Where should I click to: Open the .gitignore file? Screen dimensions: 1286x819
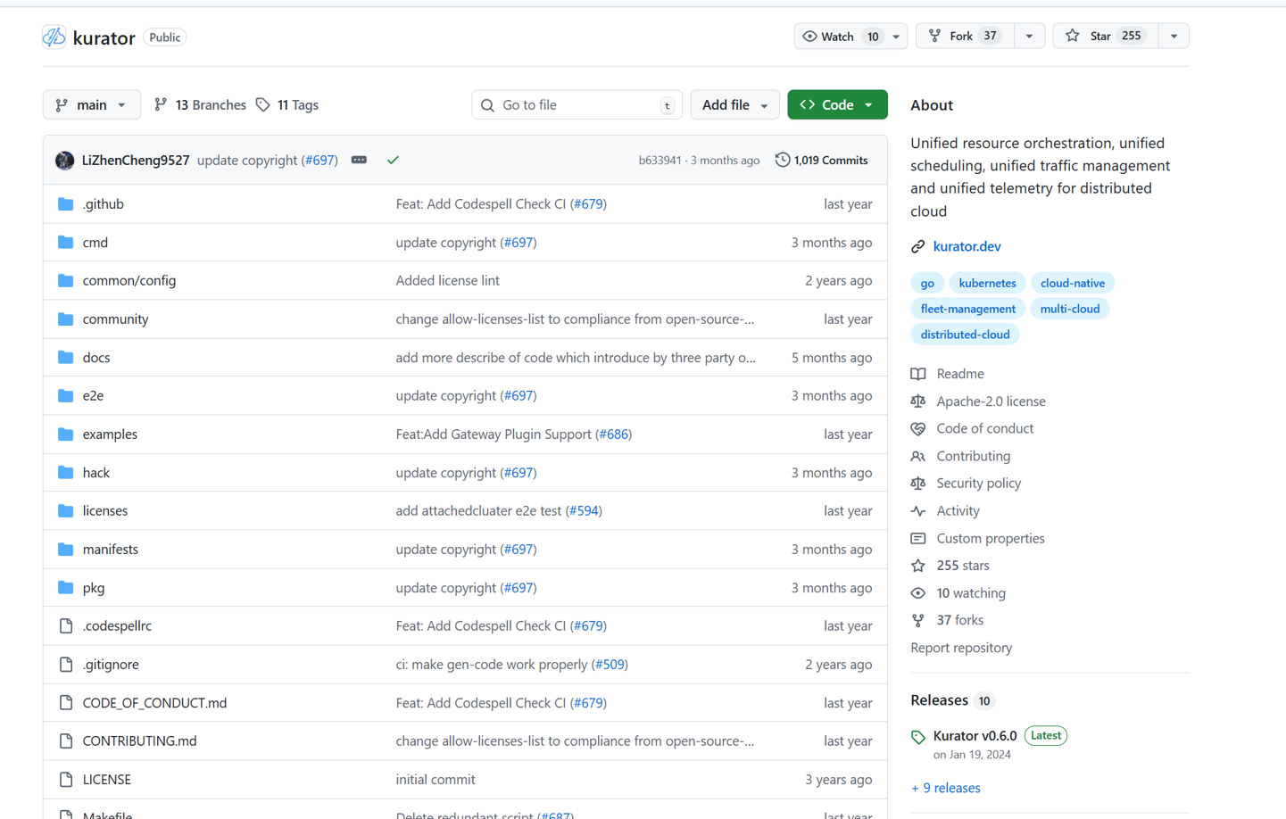111,665
